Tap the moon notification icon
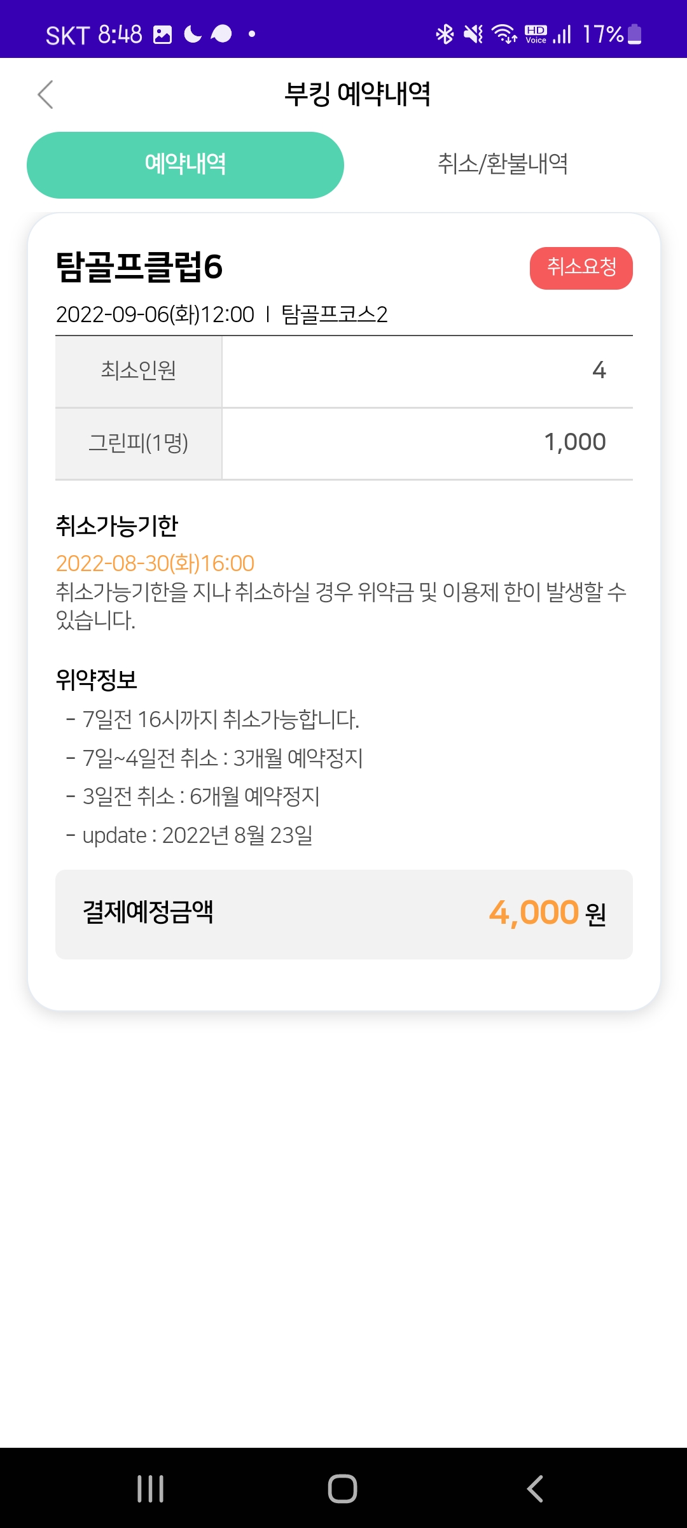Image resolution: width=687 pixels, height=1528 pixels. click(193, 34)
